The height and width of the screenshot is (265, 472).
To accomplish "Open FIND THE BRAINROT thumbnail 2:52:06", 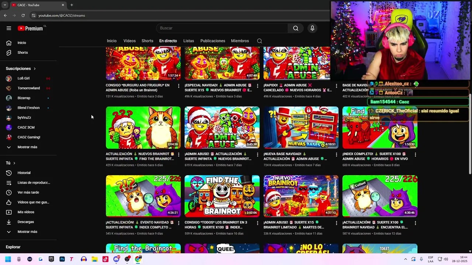I will [x=222, y=196].
